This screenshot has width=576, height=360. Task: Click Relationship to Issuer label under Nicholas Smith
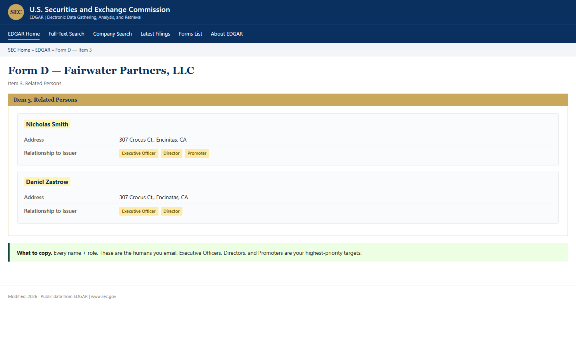[50, 153]
